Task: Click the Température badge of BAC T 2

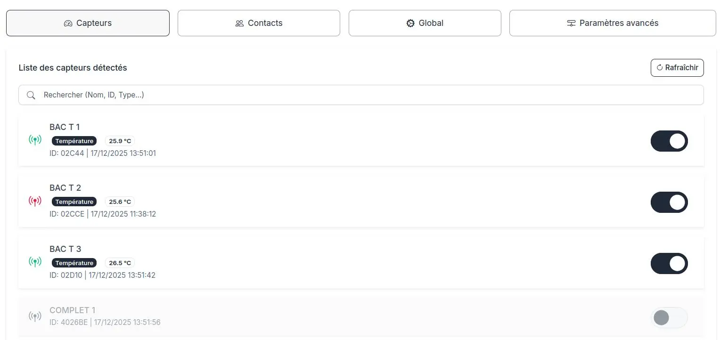Action: tap(74, 202)
